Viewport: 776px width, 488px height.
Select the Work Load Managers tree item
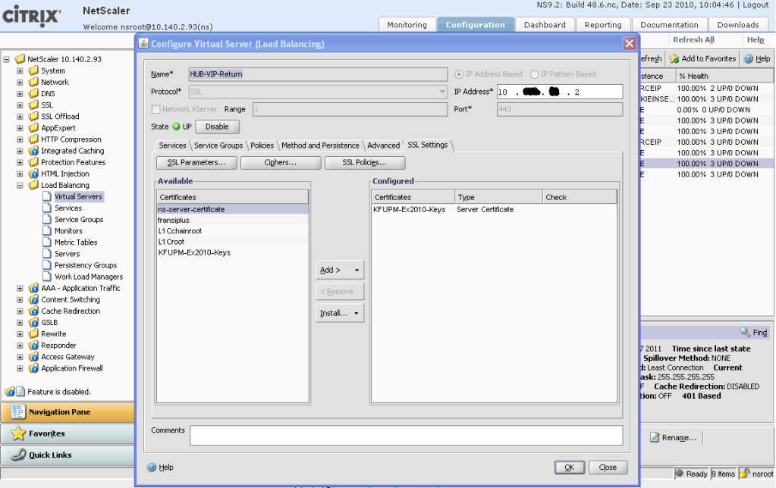(89, 277)
